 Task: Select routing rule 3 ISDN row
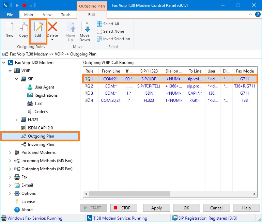click(x=170, y=93)
